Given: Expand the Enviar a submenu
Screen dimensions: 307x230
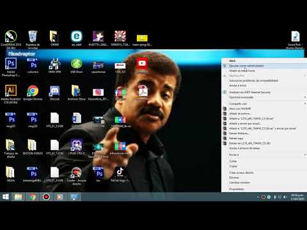Looking at the screenshot, I should pyautogui.click(x=264, y=155).
